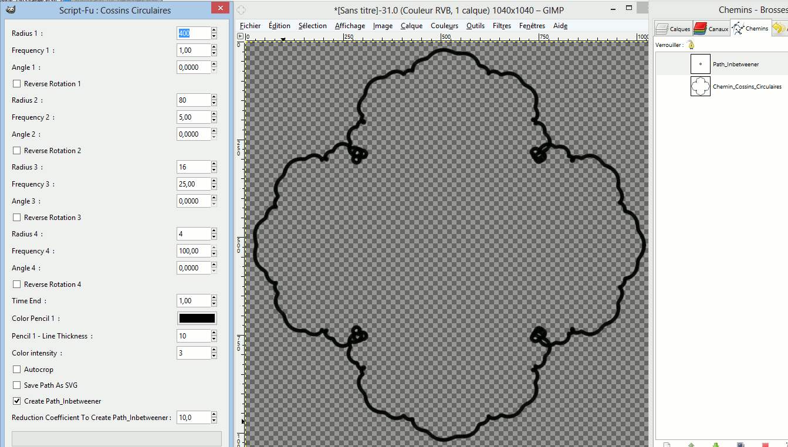Click the Angle 2 input field
The width and height of the screenshot is (788, 447).
(x=194, y=134)
